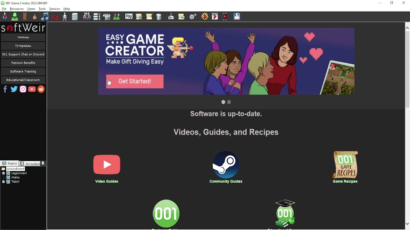Open the Resources menu
This screenshot has width=410, height=230.
[17, 9]
